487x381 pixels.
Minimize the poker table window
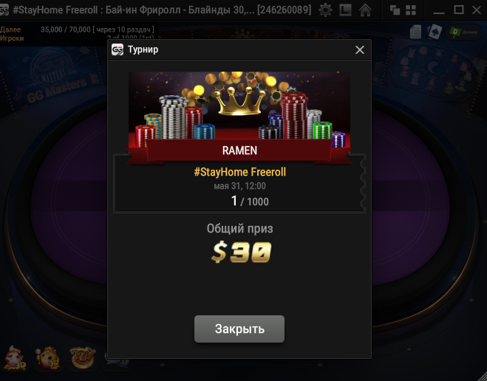pos(439,11)
